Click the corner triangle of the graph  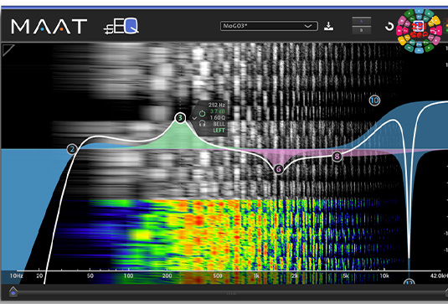[x=8, y=49]
